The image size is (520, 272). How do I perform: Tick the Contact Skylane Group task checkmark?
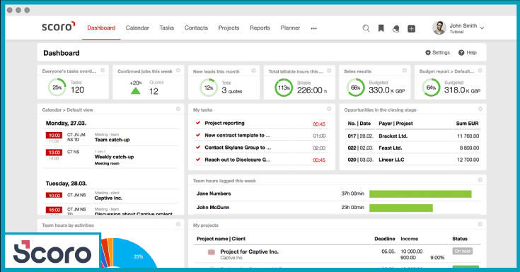tap(198, 147)
